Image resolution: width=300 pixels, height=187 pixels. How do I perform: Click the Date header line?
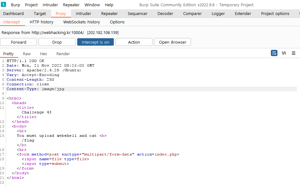pos(50,65)
